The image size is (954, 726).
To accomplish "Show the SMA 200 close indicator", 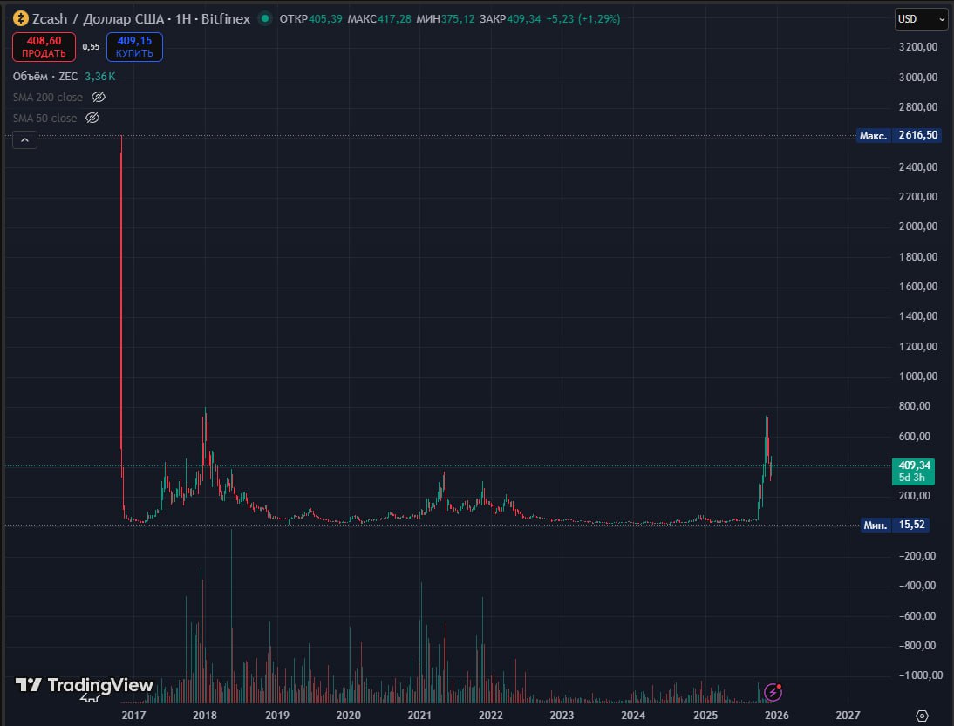I will 99,97.
